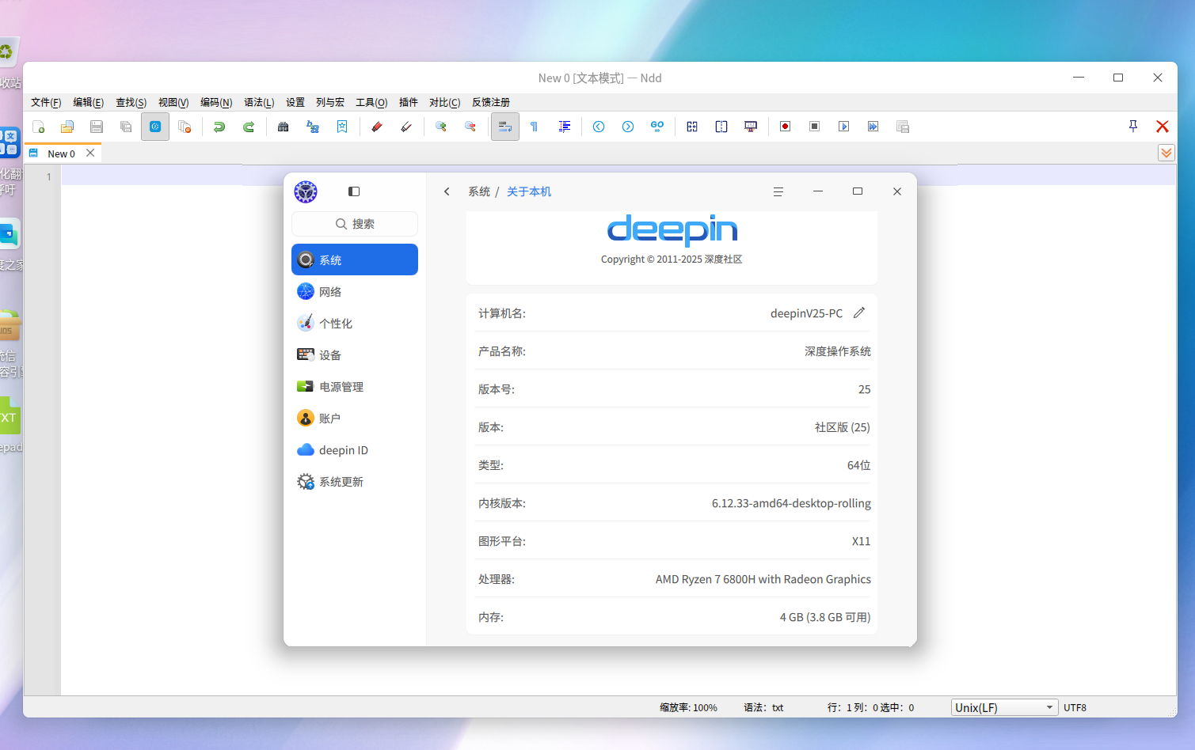Open 电源管理 in the sidebar
This screenshot has height=750, width=1195.
(355, 386)
